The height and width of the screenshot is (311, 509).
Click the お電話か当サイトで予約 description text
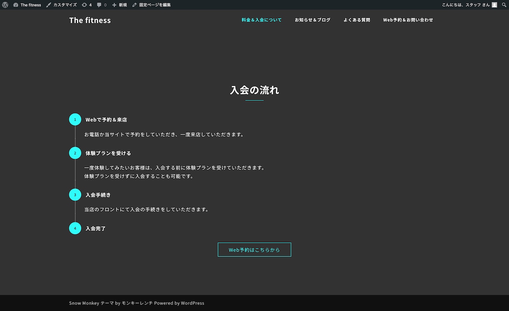[x=164, y=134]
